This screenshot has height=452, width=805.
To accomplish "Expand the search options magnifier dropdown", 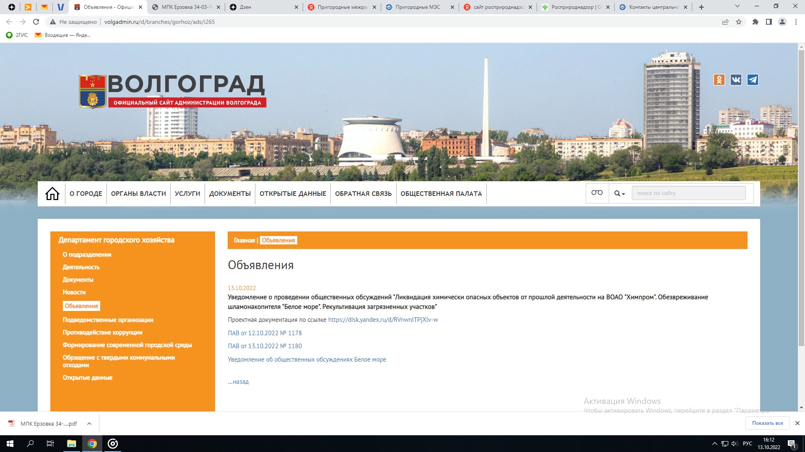I will pyautogui.click(x=620, y=193).
